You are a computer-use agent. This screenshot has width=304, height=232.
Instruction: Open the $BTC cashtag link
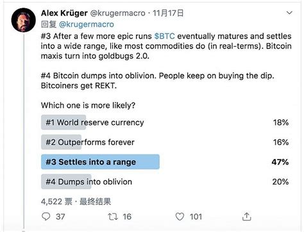point(165,36)
